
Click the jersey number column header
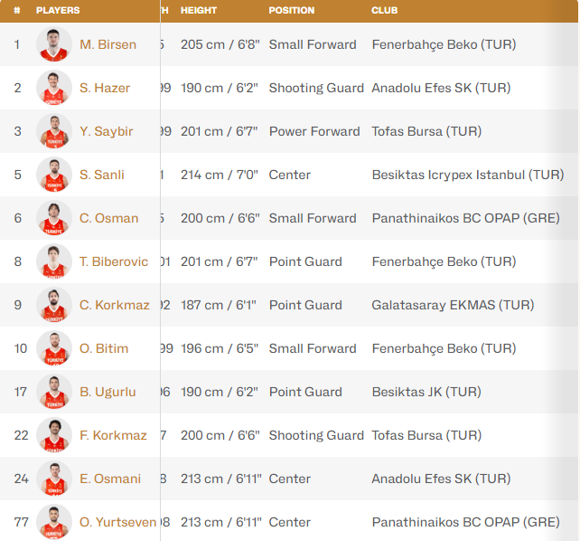17,11
